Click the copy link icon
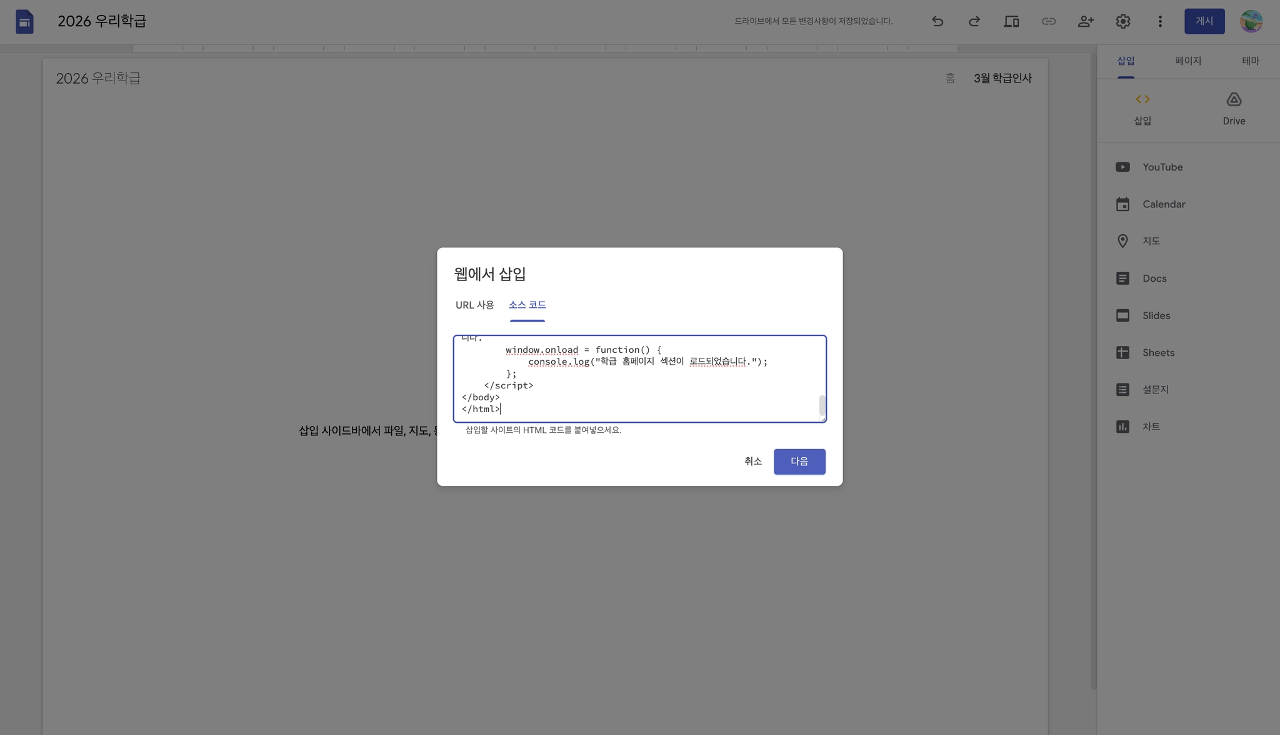This screenshot has width=1280, height=735. click(1048, 21)
